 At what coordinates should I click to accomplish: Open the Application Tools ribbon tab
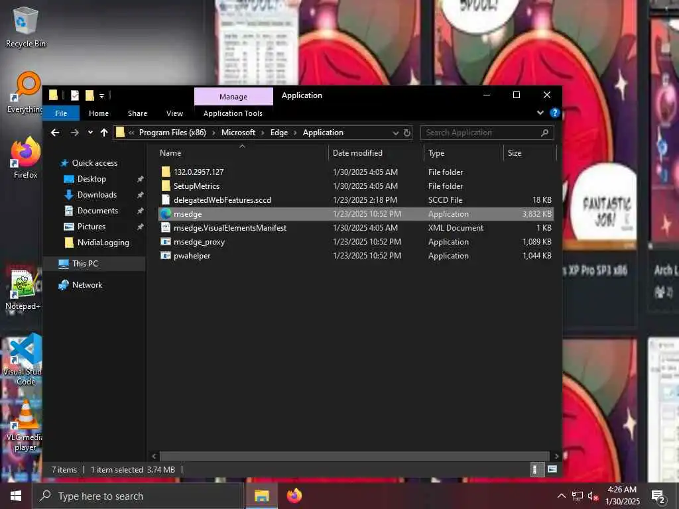coord(233,113)
